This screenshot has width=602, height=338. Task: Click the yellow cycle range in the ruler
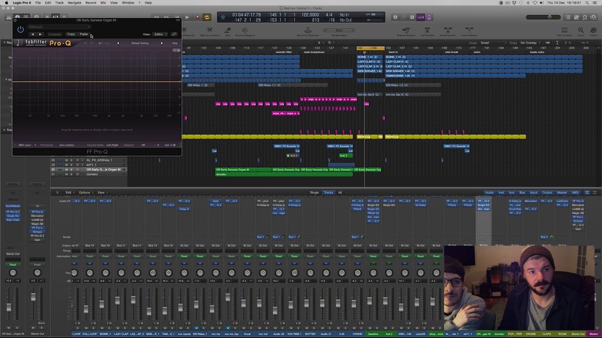coord(370,48)
